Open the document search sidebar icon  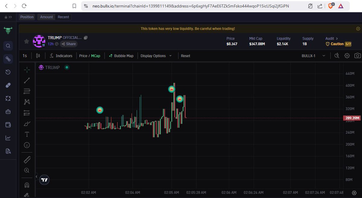pyautogui.click(x=8, y=151)
